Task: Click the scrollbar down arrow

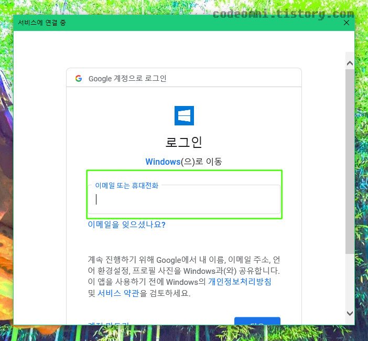Action: pos(350,313)
